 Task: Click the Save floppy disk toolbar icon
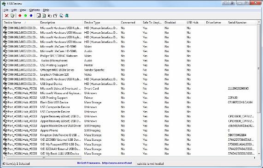tap(38, 16)
